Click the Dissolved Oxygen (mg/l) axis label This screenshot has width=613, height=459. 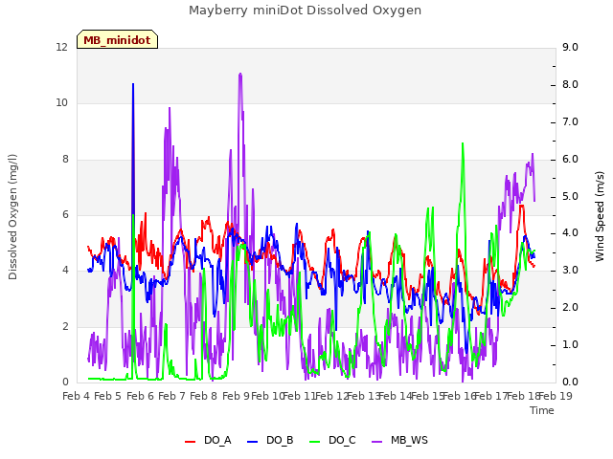point(12,217)
